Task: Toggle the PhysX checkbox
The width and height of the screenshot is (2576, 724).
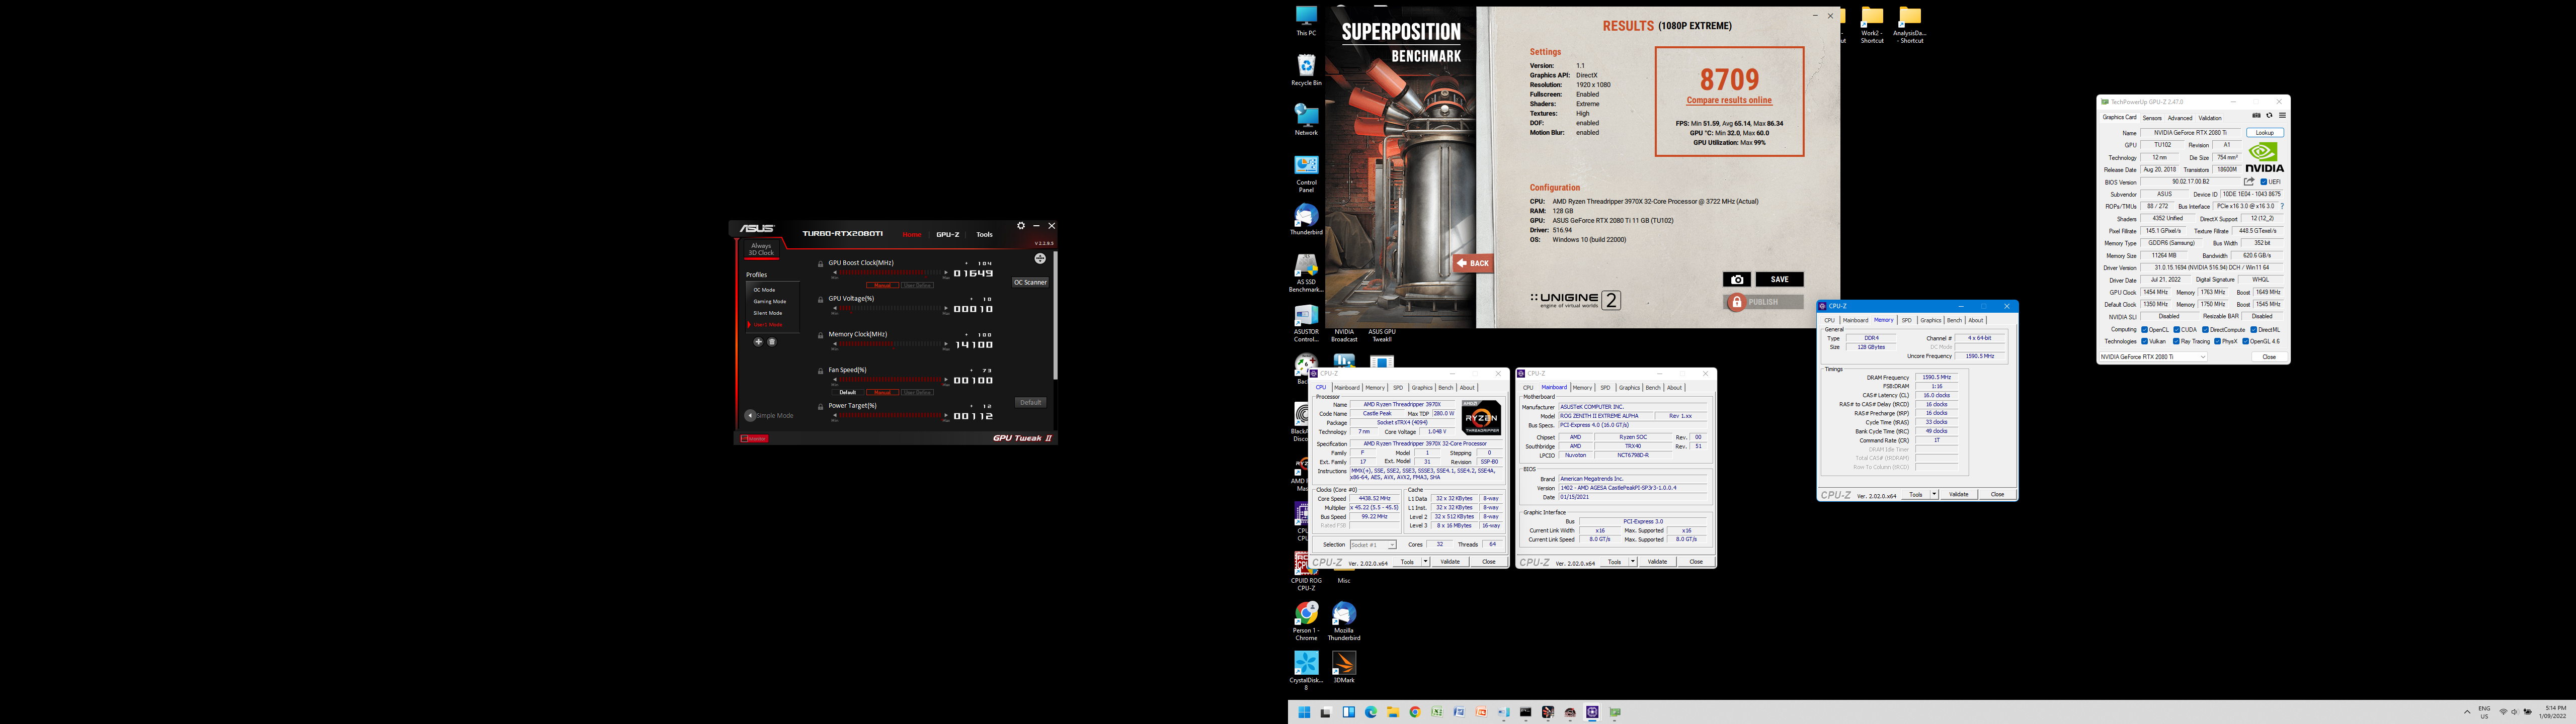Action: click(x=2218, y=342)
